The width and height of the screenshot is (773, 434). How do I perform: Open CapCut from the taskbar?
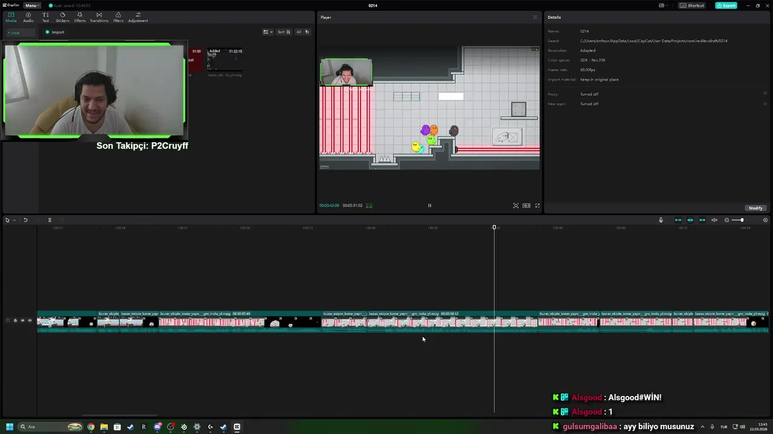click(x=237, y=427)
